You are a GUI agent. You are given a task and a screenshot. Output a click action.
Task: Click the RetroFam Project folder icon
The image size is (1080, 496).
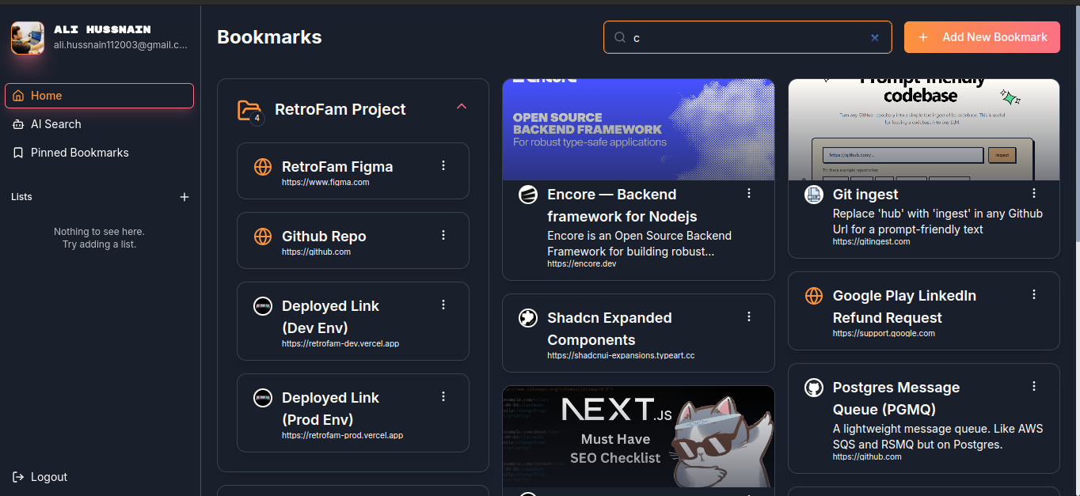(x=249, y=110)
